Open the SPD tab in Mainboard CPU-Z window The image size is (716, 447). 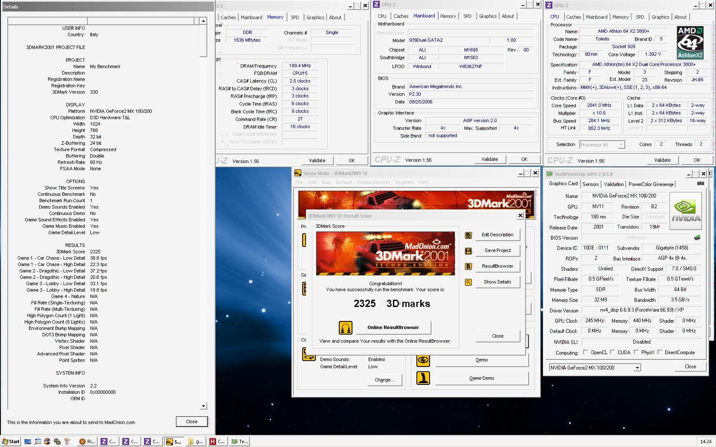point(467,16)
